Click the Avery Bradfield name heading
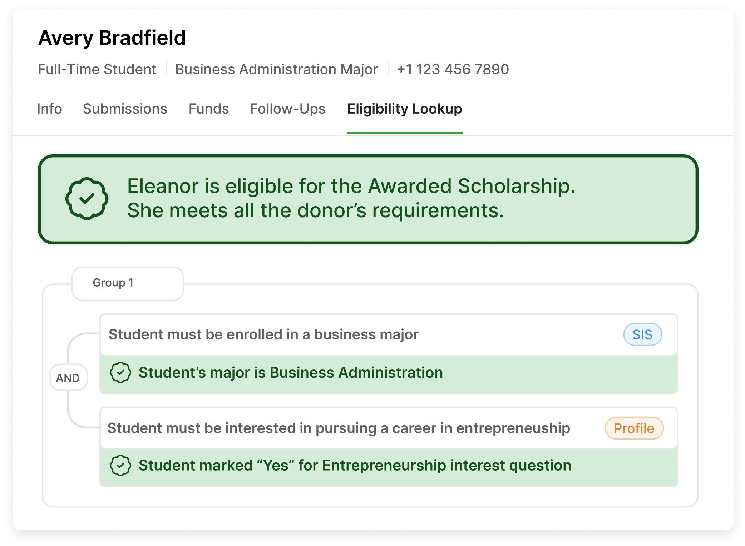 point(112,38)
